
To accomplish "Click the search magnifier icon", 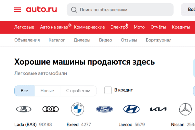I will [74, 10].
